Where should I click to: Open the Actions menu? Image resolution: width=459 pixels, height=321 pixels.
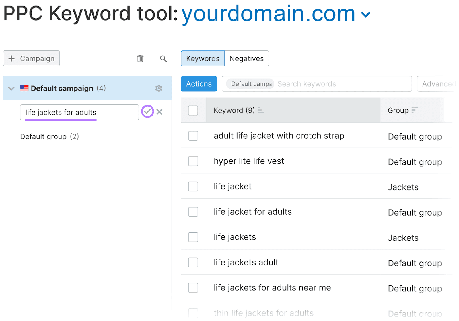(199, 84)
